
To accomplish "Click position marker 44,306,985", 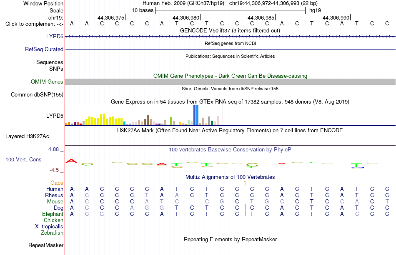I will click(x=261, y=17).
